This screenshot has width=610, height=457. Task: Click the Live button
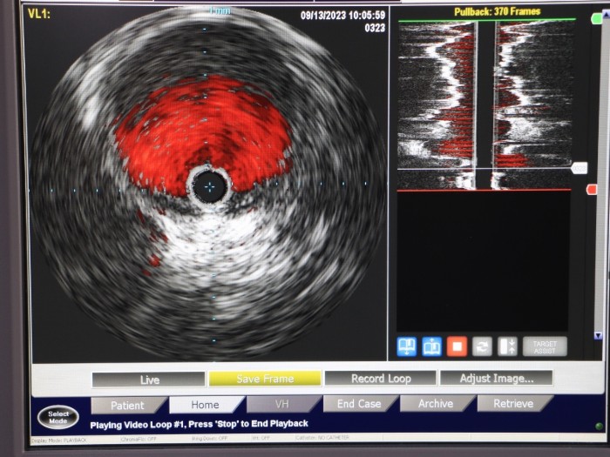click(149, 380)
